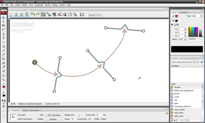Toggle the no-color button in Color panel
Viewport: 205px width, 123px height.
[x=175, y=25]
